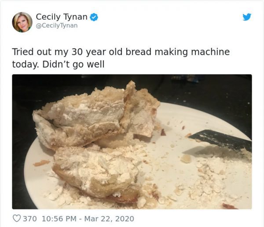The width and height of the screenshot is (264, 227).
Task: Click the words "Tried out my"
Action: coord(40,52)
